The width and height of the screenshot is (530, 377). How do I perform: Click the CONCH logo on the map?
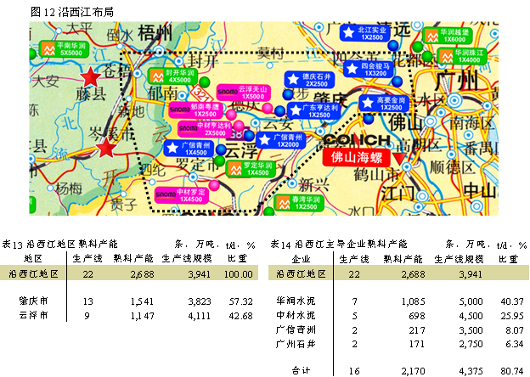pyautogui.click(x=357, y=140)
